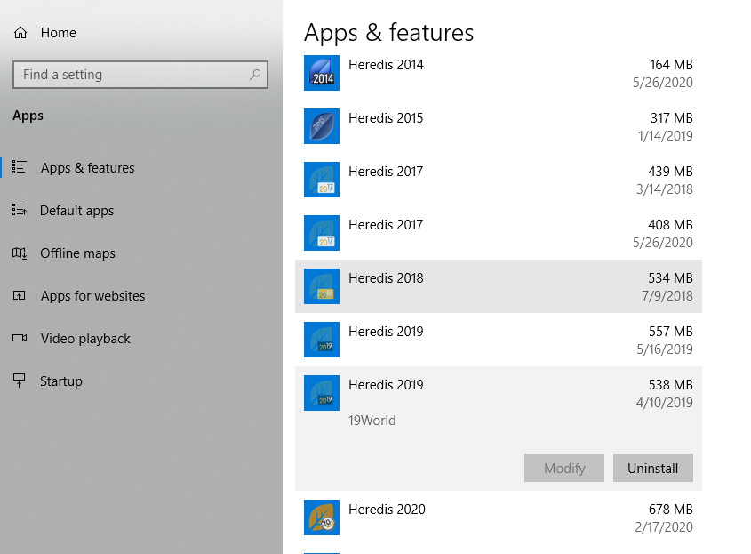The width and height of the screenshot is (751, 554).
Task: Open the Apps & features section
Action: click(87, 168)
